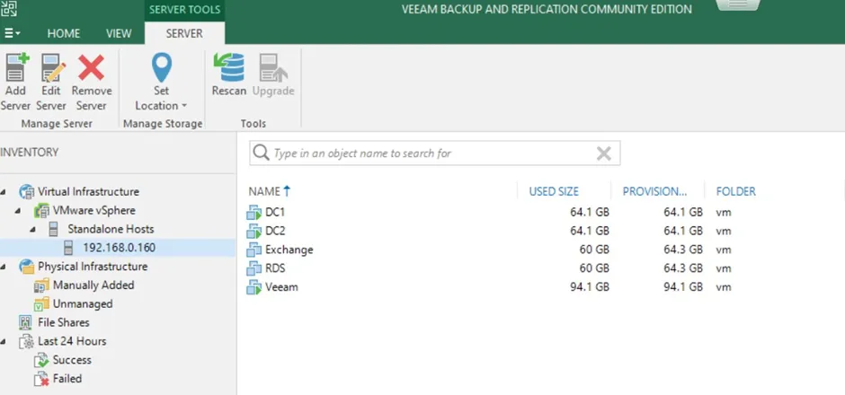Select host 192.168.0.160 in tree
The image size is (845, 395).
point(120,248)
